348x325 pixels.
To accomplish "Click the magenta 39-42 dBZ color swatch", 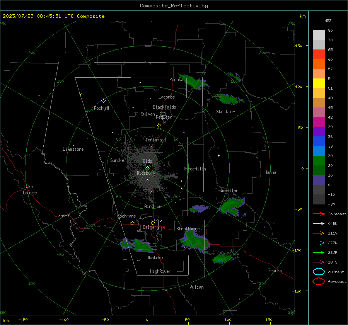I will click(319, 122).
